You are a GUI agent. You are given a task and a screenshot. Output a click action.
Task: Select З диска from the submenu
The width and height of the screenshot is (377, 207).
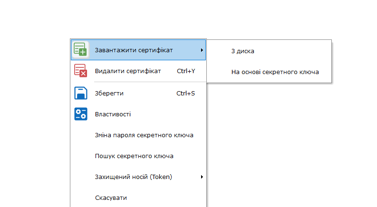(243, 51)
